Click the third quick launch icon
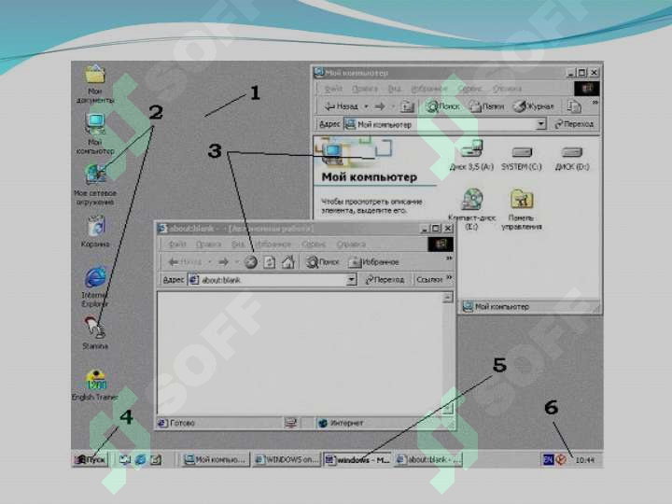Screen dimensions: 672x504 tap(156, 460)
